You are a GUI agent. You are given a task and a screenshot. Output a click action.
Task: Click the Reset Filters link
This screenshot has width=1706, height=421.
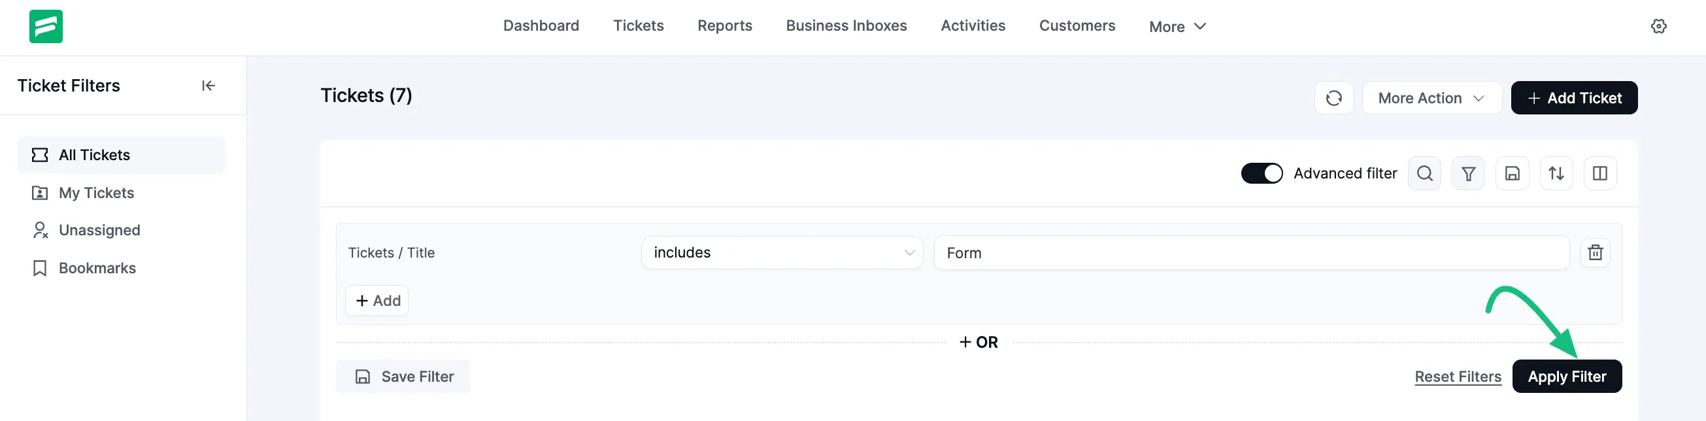(1458, 377)
